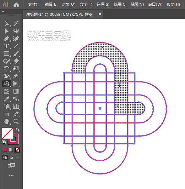Image resolution: width=185 pixels, height=189 pixels.
Task: Open the 对象(O) menu
Action: tap(68, 4)
